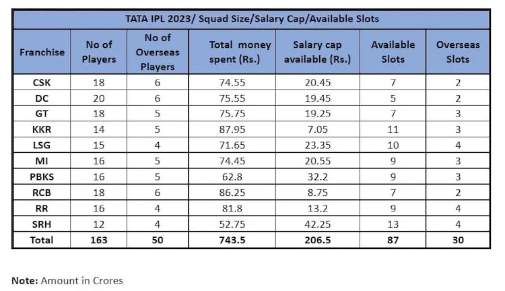Select the No of Overseas Players header

[158, 52]
